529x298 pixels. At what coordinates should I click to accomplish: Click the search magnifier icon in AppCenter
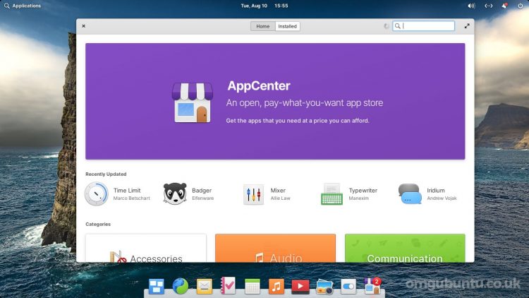pyautogui.click(x=398, y=26)
